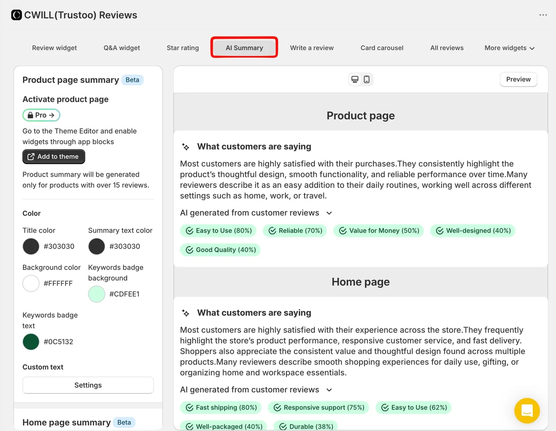The height and width of the screenshot is (431, 556).
Task: Click the Title color hex value #303030
Action: pos(59,247)
